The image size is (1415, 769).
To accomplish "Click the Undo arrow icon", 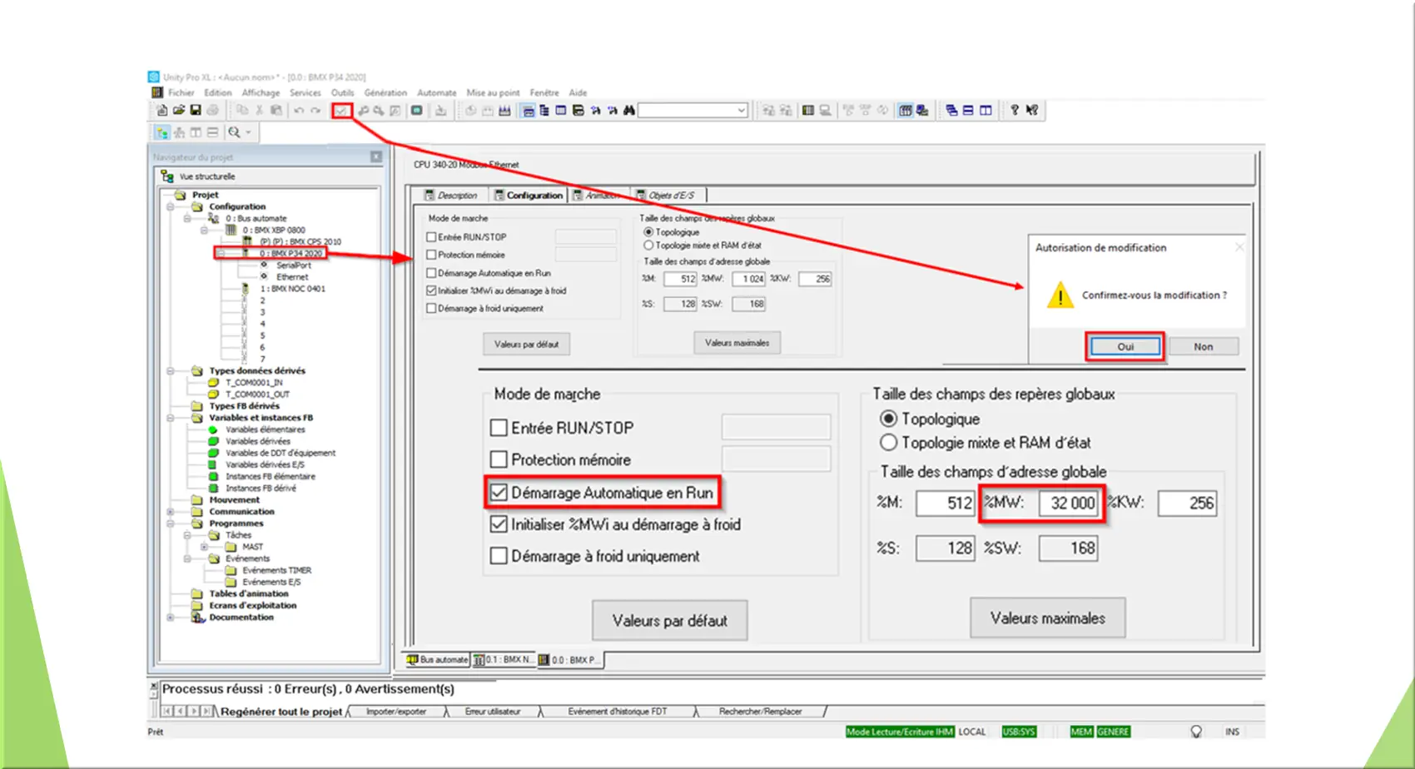I will point(299,110).
